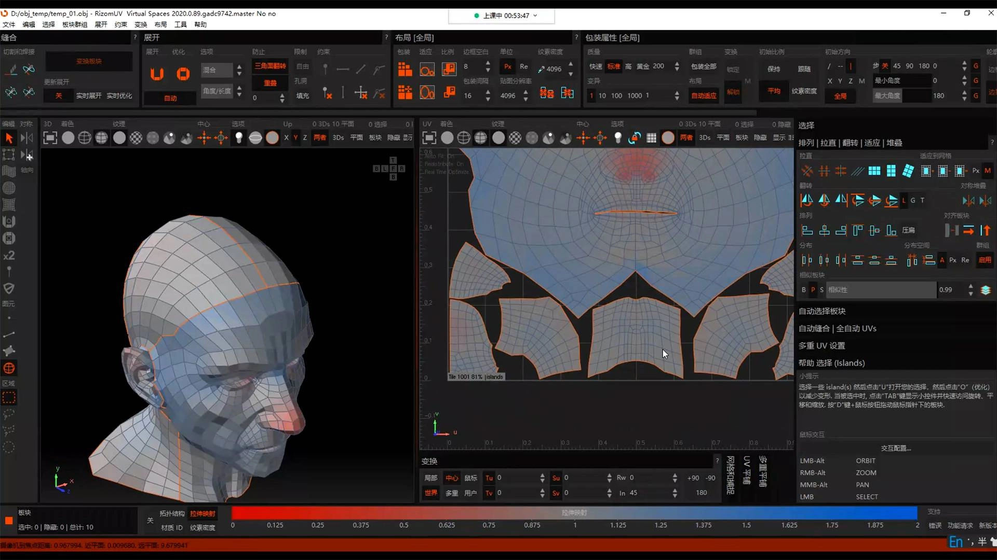The width and height of the screenshot is (997, 560).
Task: Open the 工具 menu in menu bar
Action: point(180,24)
